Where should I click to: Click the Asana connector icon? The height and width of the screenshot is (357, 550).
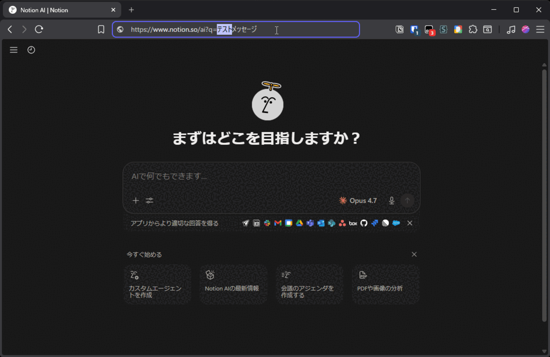(x=342, y=223)
